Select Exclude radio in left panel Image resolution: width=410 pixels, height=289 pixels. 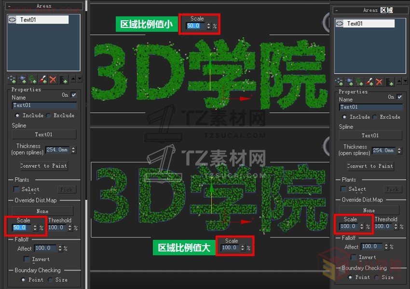[48, 115]
